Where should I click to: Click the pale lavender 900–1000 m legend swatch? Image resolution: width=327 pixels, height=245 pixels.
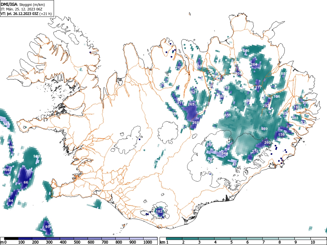tap(136, 238)
